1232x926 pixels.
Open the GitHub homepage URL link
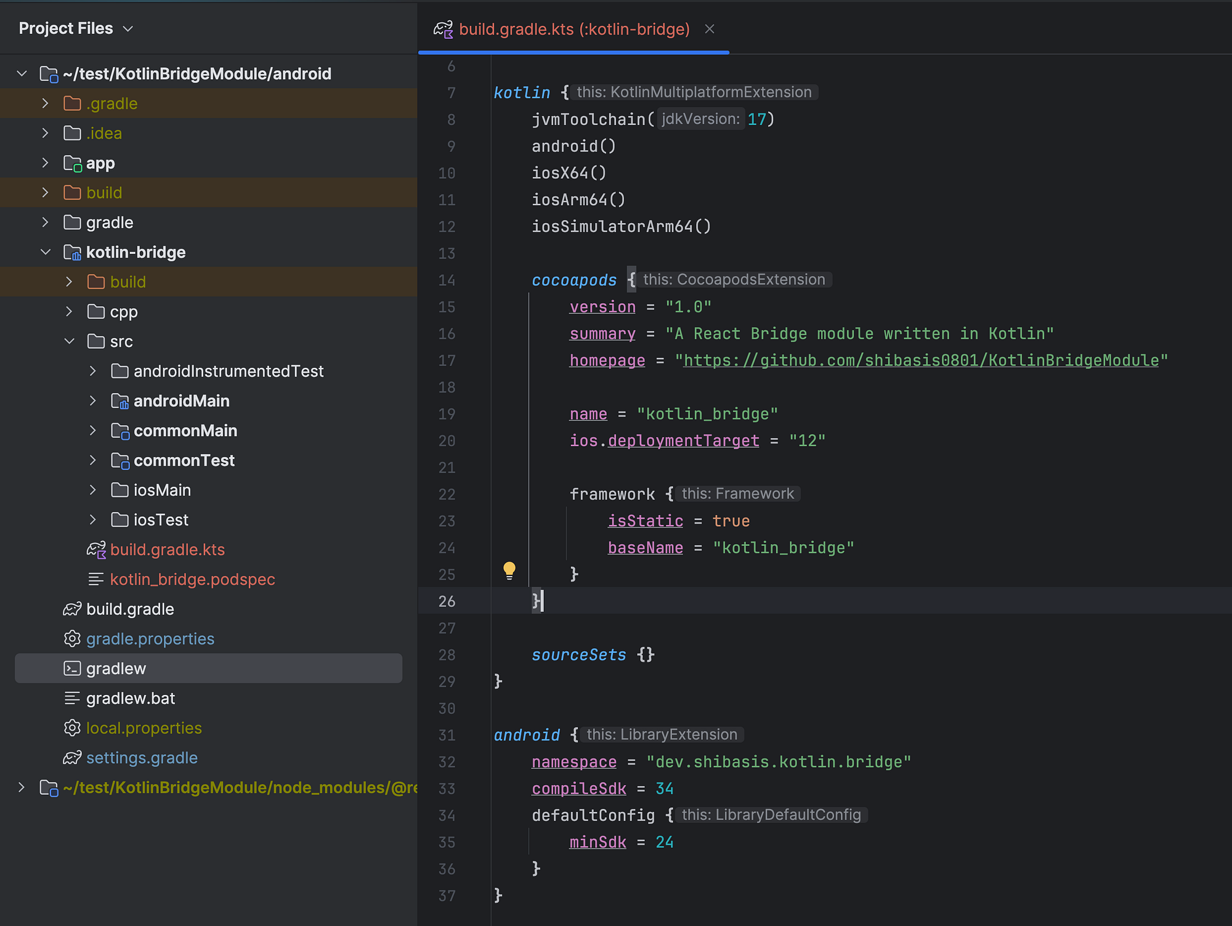tap(921, 360)
